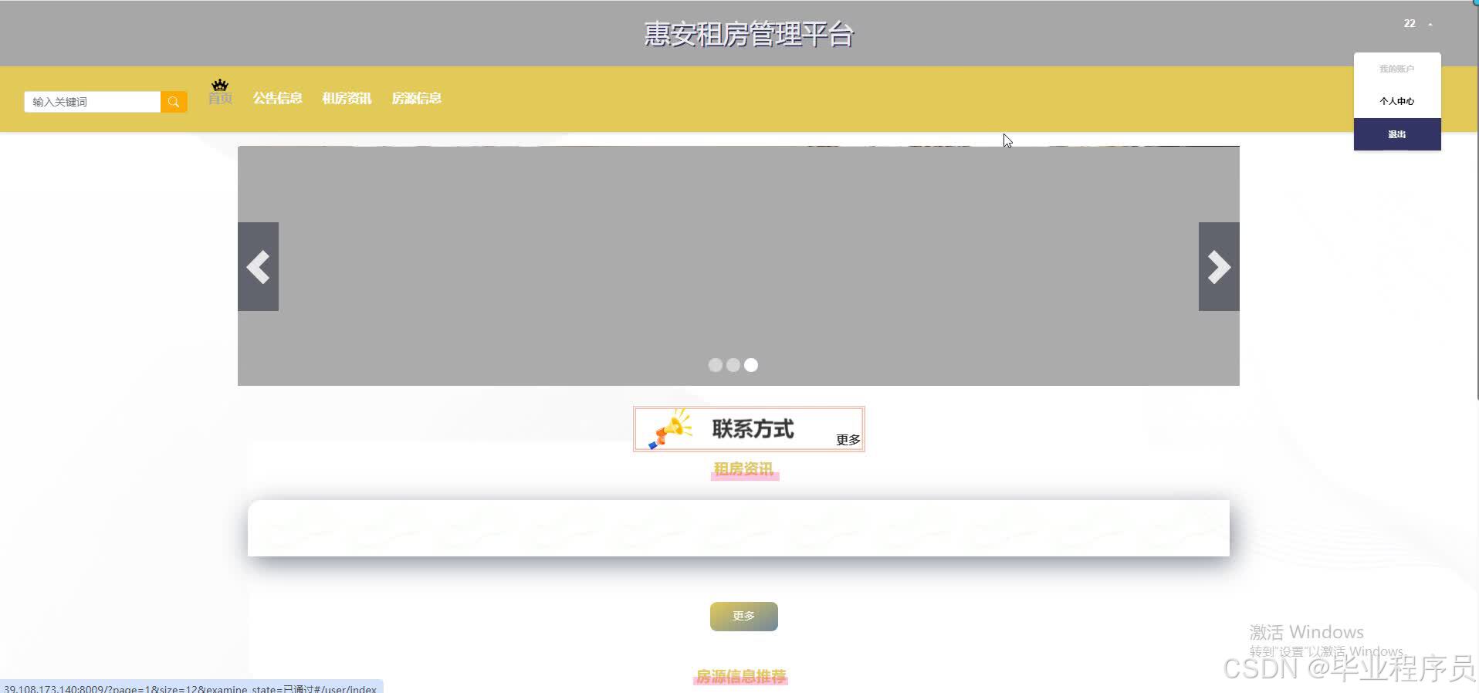
Task: Select the first carousel indicator dot
Action: point(716,365)
